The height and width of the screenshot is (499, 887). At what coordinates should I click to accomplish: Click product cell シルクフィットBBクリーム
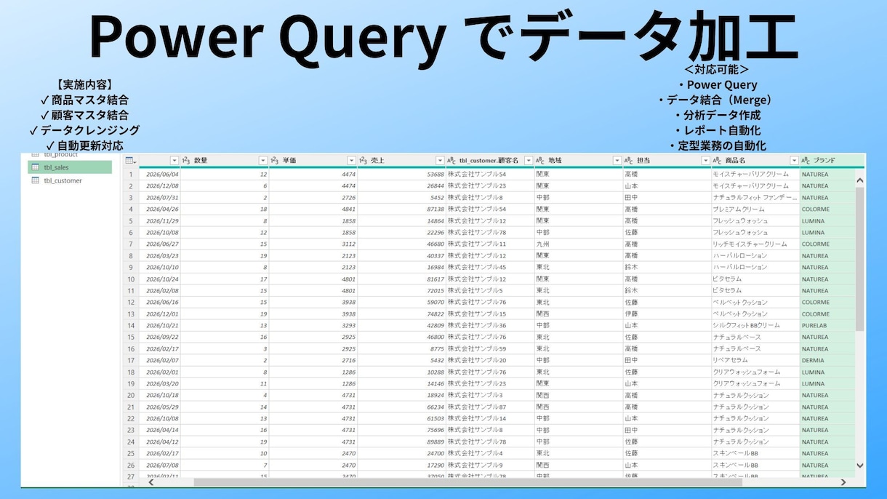755,326
